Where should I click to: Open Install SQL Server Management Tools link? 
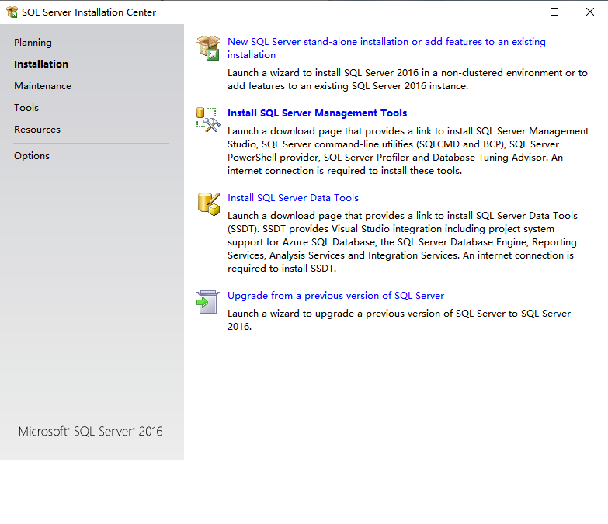[317, 113]
